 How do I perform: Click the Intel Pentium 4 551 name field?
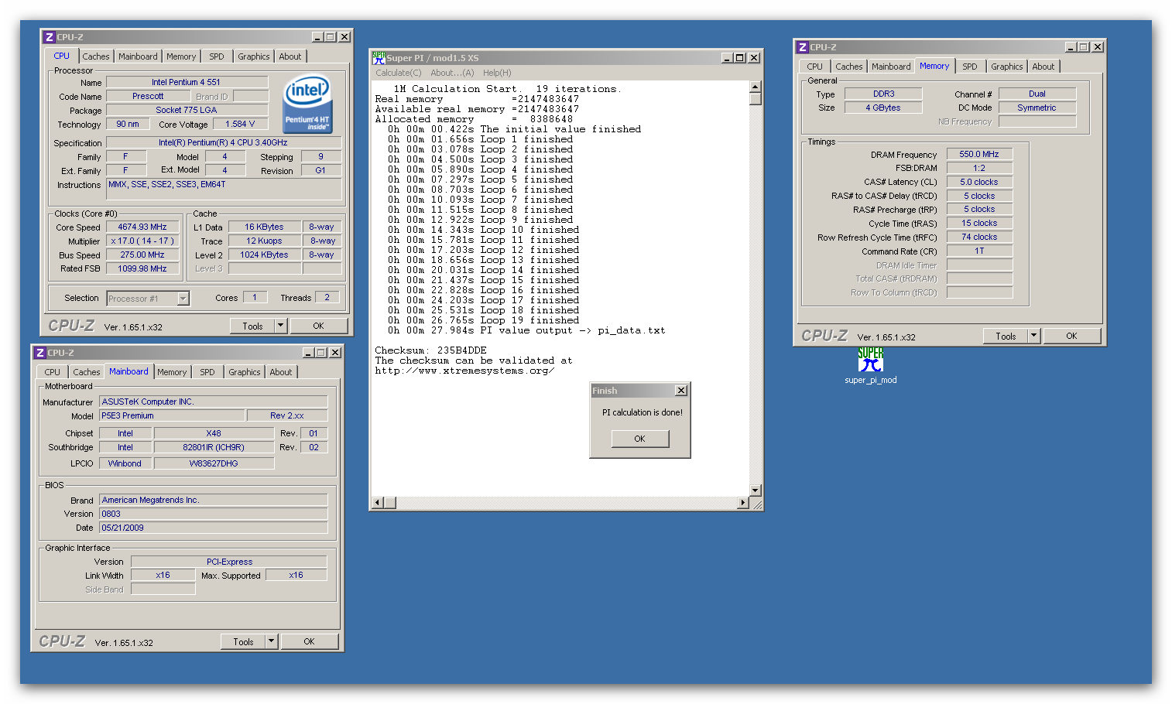(x=187, y=82)
